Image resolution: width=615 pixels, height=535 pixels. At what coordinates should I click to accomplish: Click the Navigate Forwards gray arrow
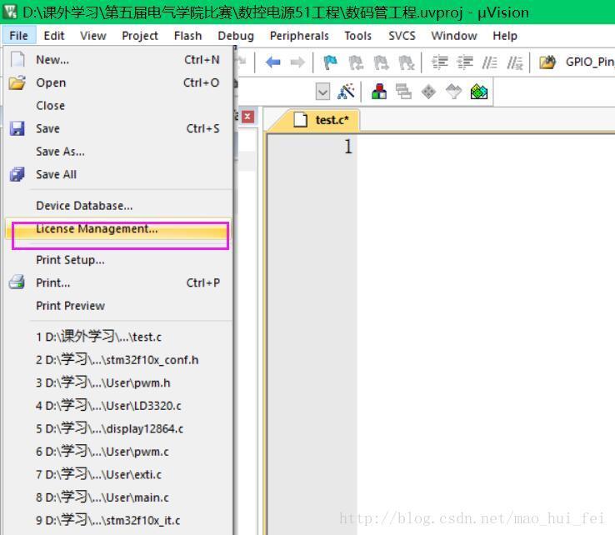(x=297, y=62)
